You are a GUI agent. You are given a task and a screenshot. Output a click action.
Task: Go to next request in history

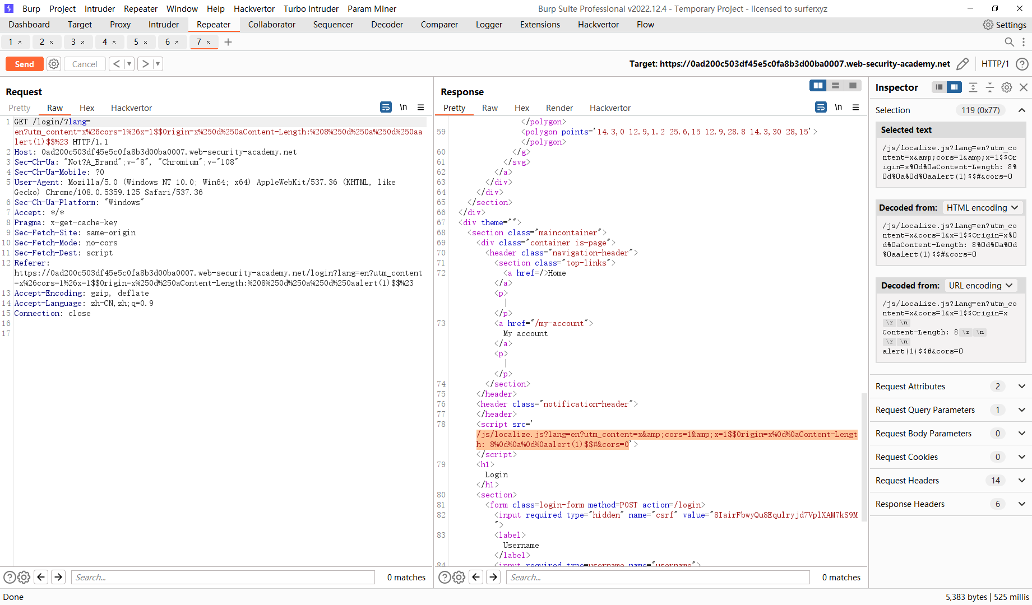(x=145, y=64)
